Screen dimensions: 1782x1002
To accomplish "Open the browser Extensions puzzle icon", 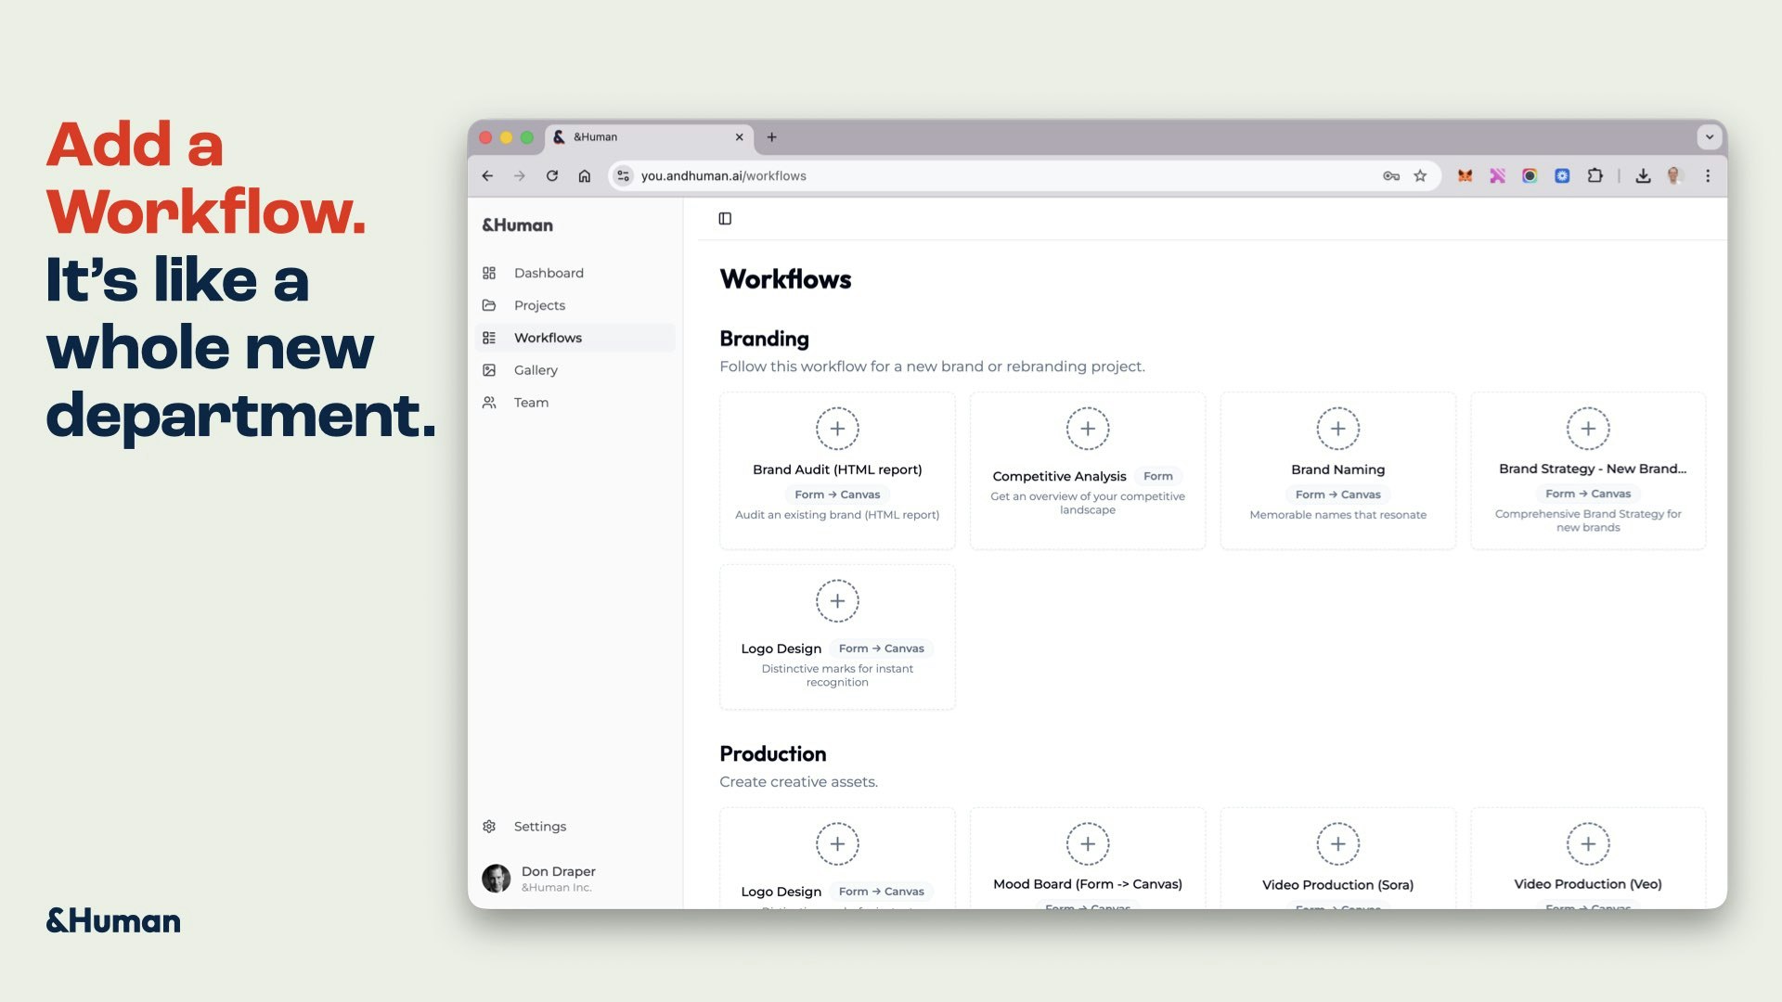I will pyautogui.click(x=1595, y=174).
